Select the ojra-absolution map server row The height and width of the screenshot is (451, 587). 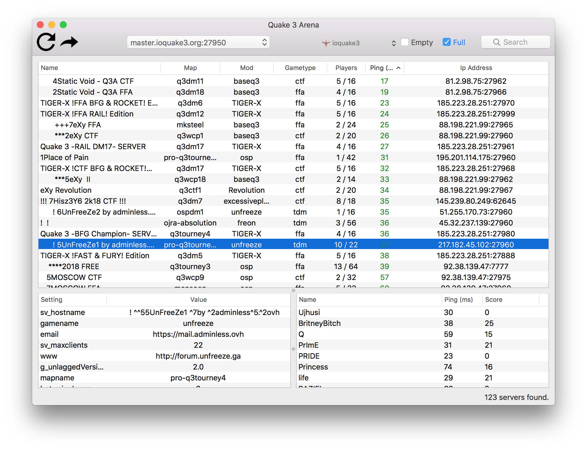click(x=293, y=223)
